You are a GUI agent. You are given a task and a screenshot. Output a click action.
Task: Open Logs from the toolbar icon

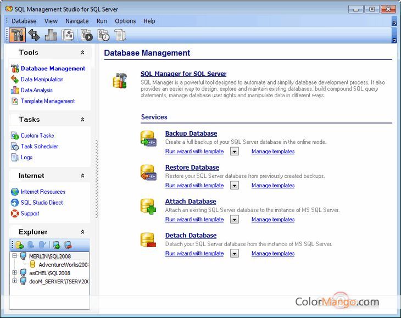point(120,35)
